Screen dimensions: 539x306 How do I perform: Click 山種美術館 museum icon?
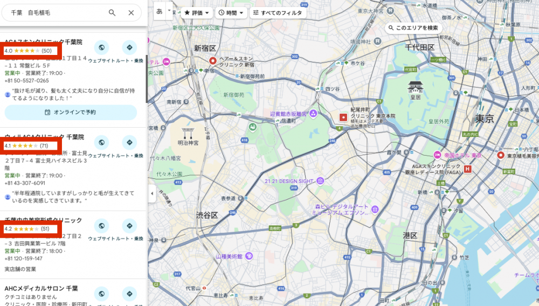click(x=249, y=256)
